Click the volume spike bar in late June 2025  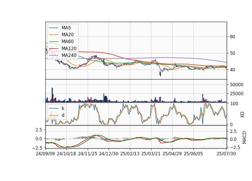tap(203, 98)
